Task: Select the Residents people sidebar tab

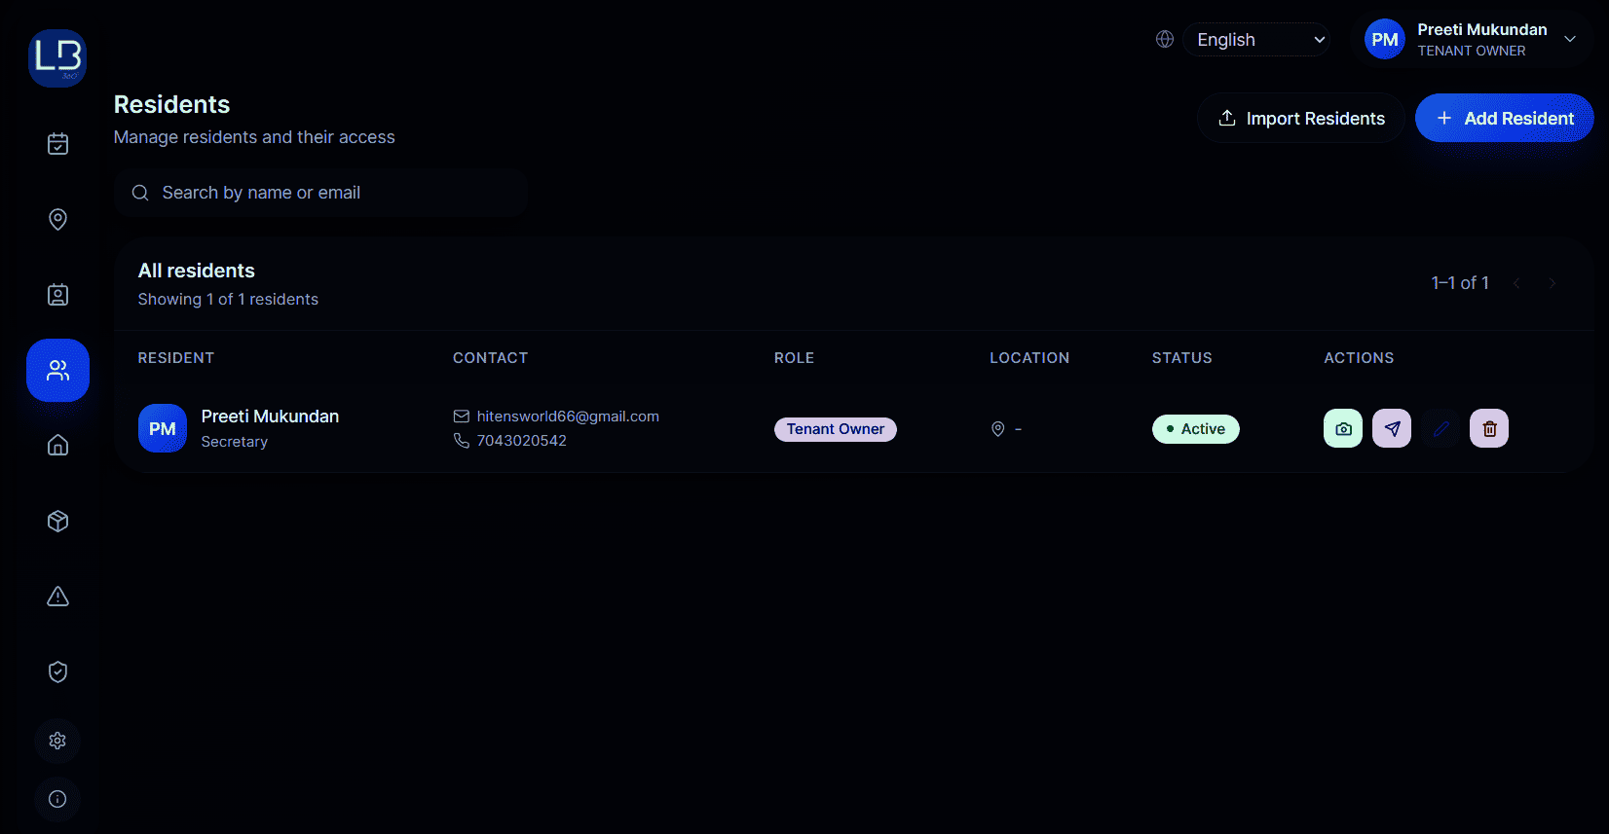Action: 57,370
